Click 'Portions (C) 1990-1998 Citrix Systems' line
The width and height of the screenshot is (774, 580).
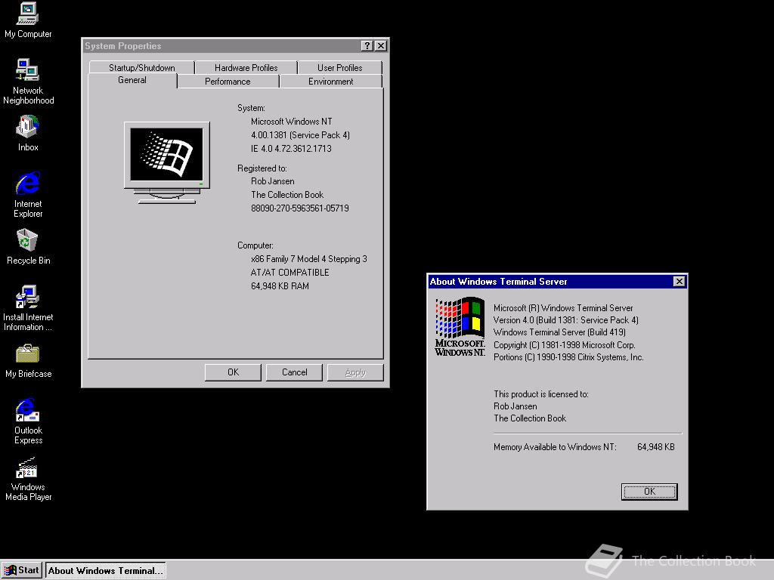pos(568,357)
